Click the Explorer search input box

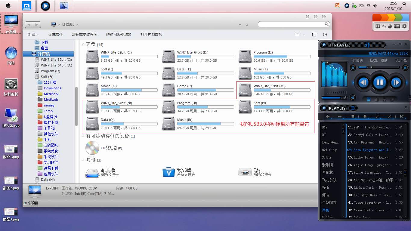291,24
